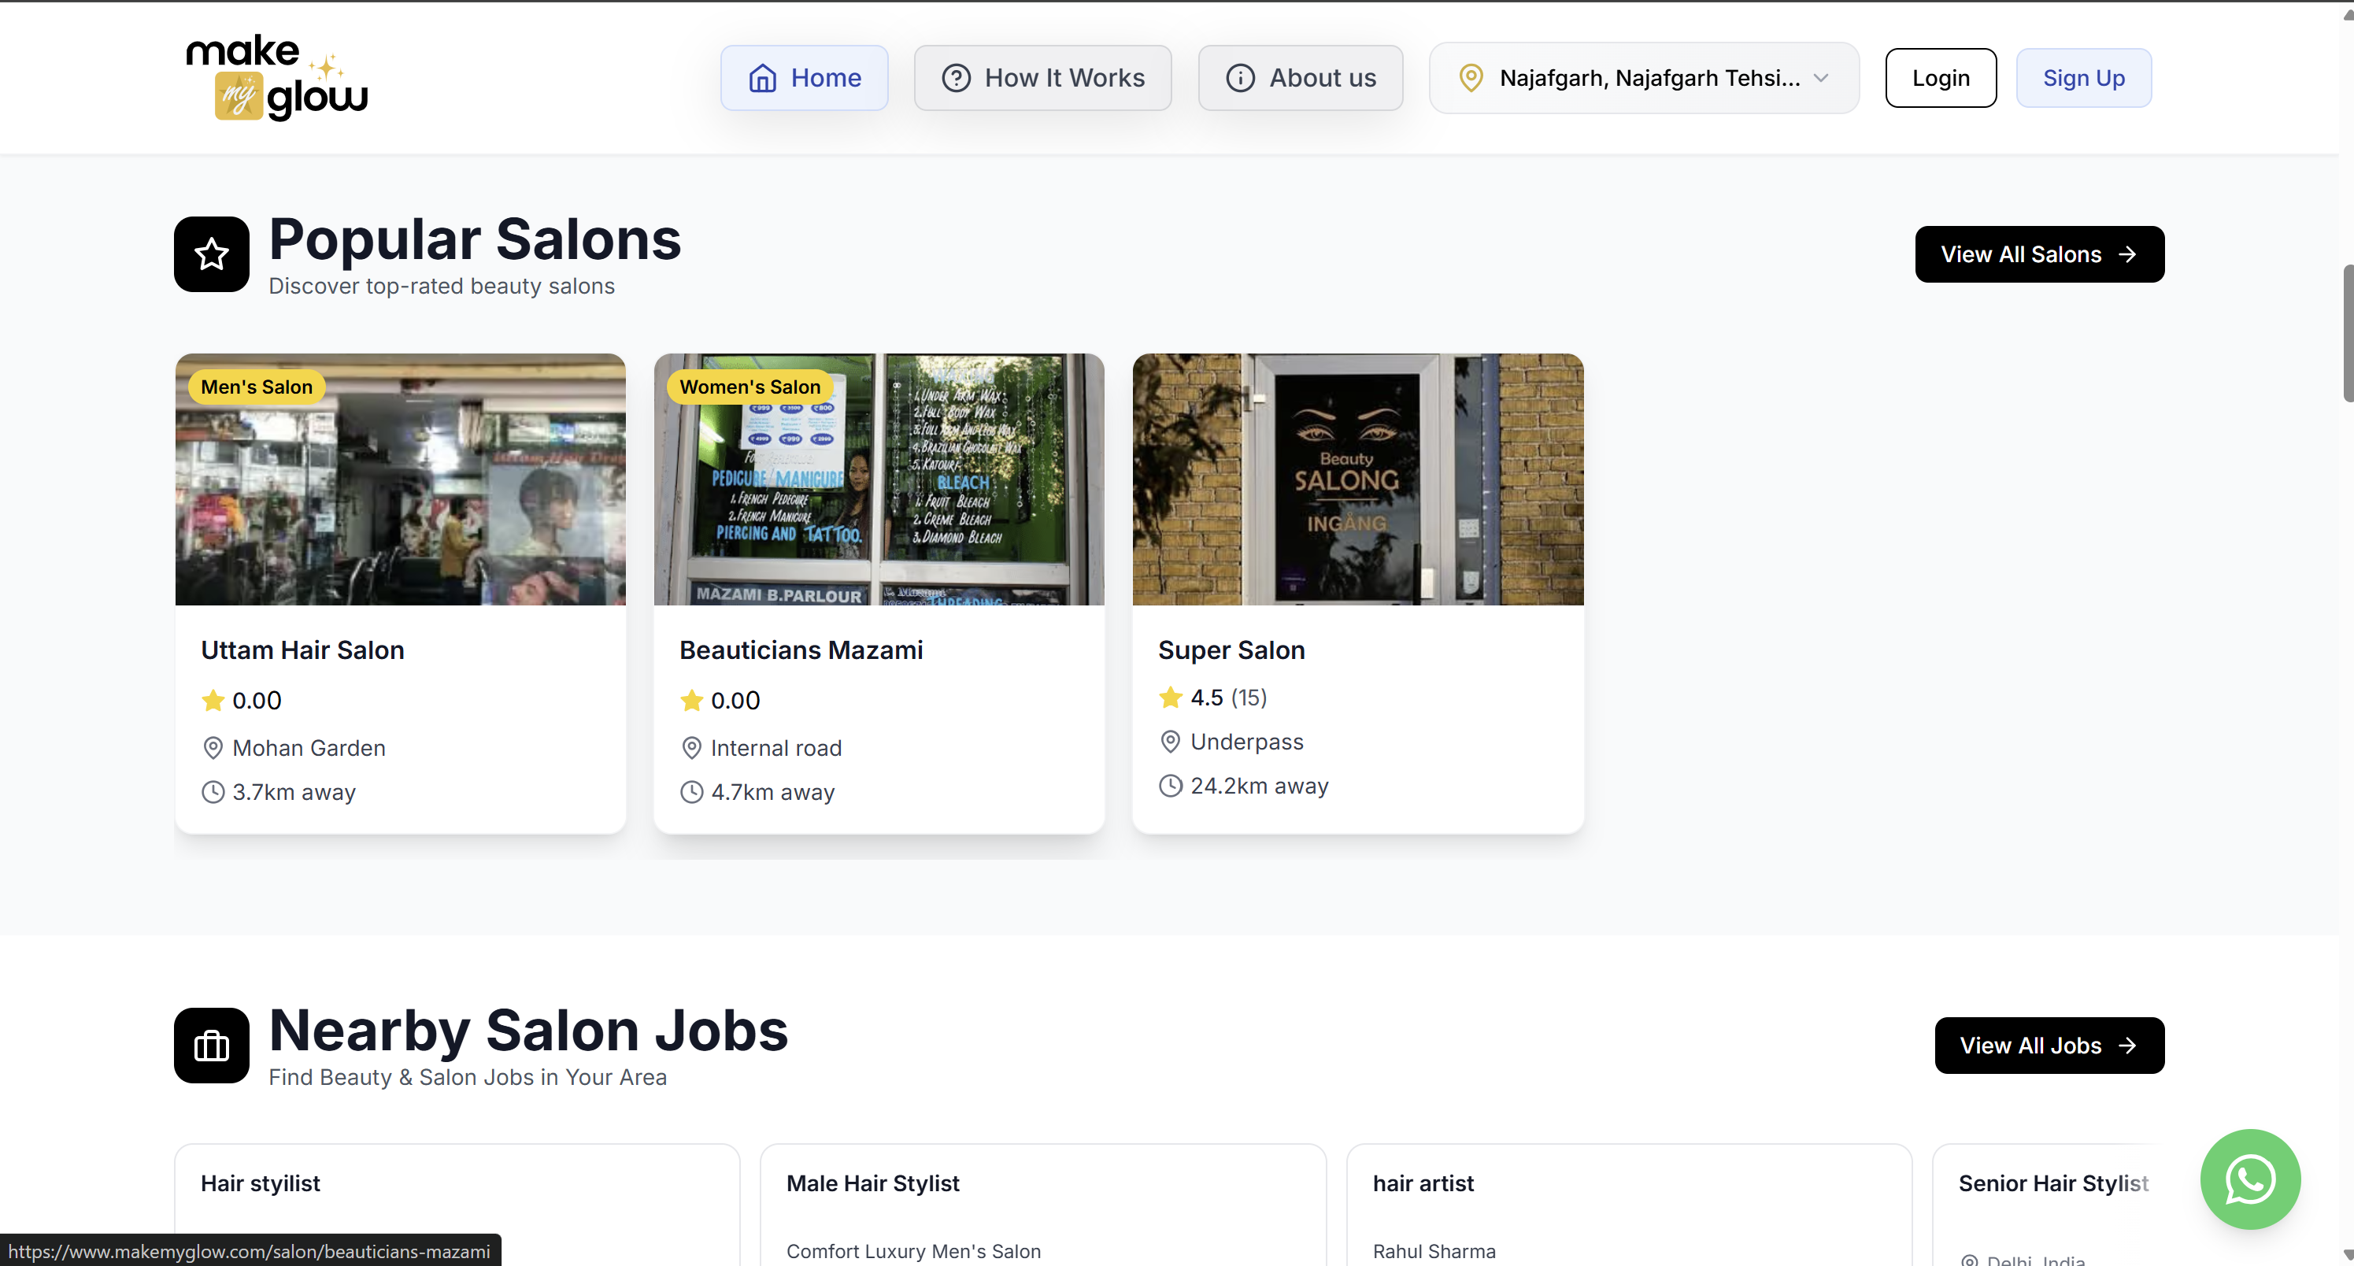This screenshot has height=1266, width=2354.
Task: Click the yellow location pin in the location selector
Action: 1471,78
